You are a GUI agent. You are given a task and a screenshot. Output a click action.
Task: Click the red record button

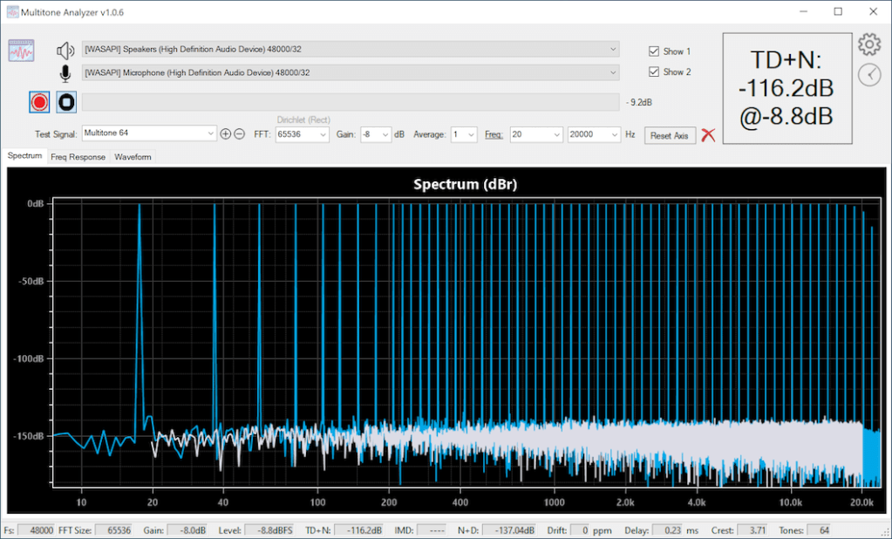[38, 102]
